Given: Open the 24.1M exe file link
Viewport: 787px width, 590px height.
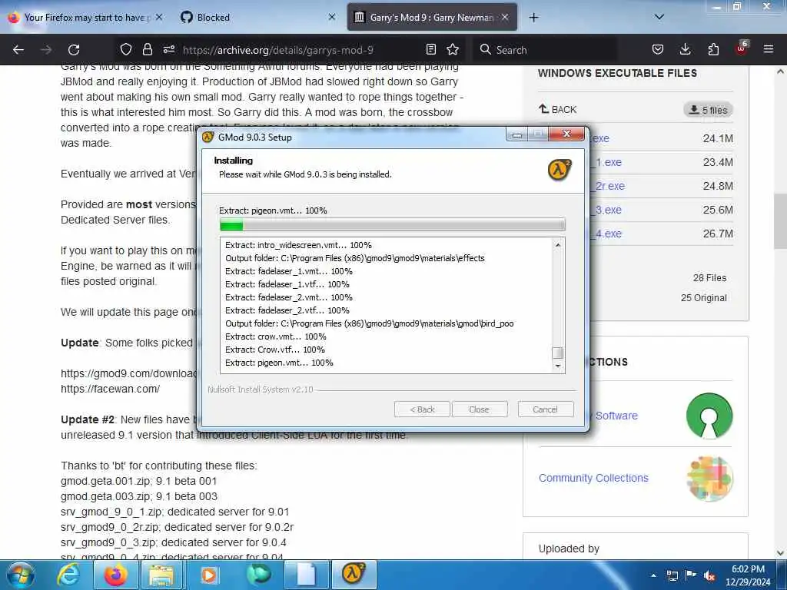Looking at the screenshot, I should [x=600, y=138].
